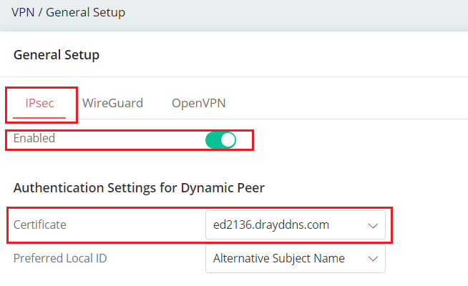Switch to the IPsec tab
The width and height of the screenshot is (468, 286).
click(40, 103)
